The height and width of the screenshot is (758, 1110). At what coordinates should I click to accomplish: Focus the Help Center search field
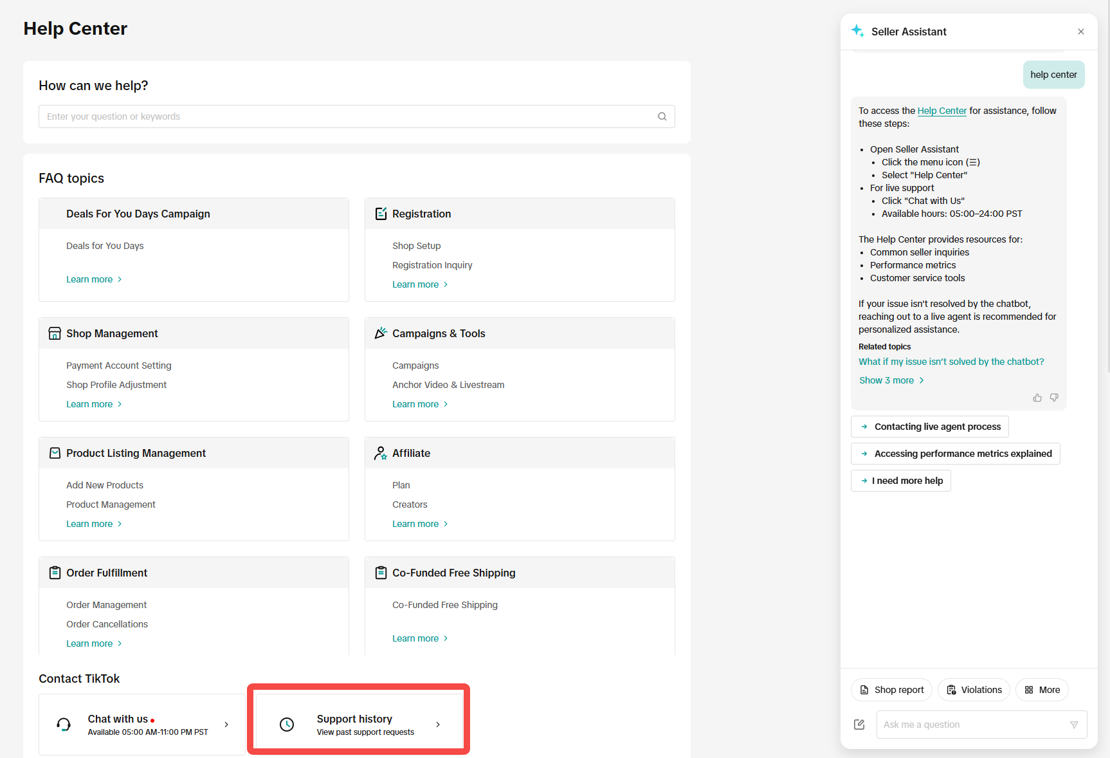pyautogui.click(x=347, y=116)
